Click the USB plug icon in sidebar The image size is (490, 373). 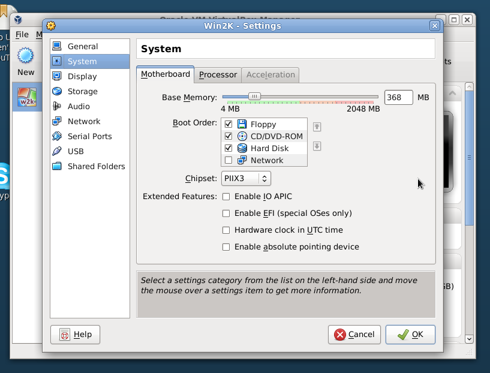point(57,151)
